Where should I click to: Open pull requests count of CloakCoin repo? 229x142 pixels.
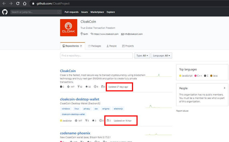tap(103, 87)
